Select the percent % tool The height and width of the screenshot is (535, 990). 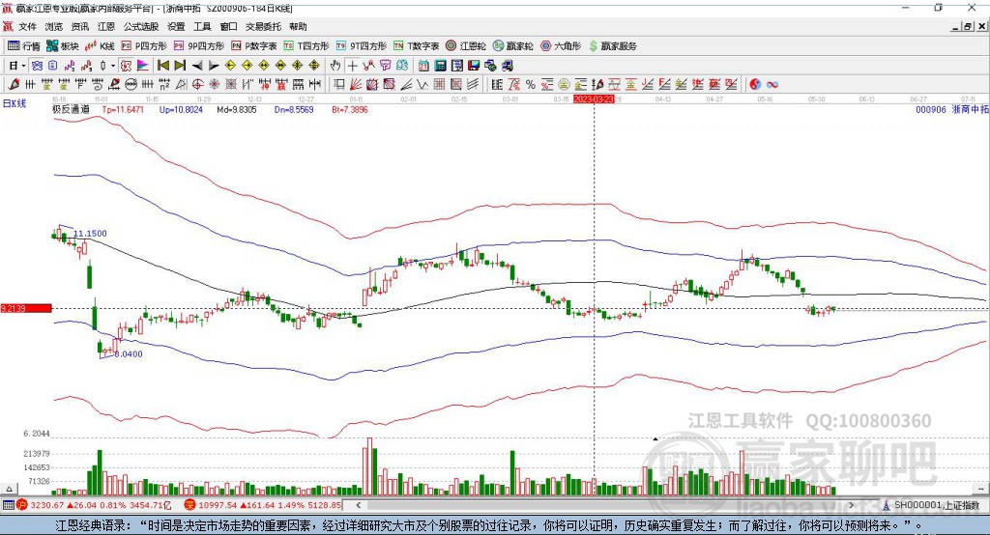click(531, 84)
